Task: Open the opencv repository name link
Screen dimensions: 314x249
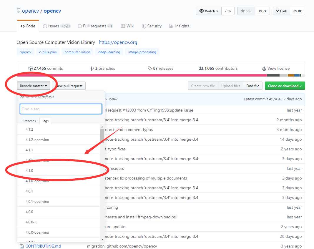Action: coord(52,11)
